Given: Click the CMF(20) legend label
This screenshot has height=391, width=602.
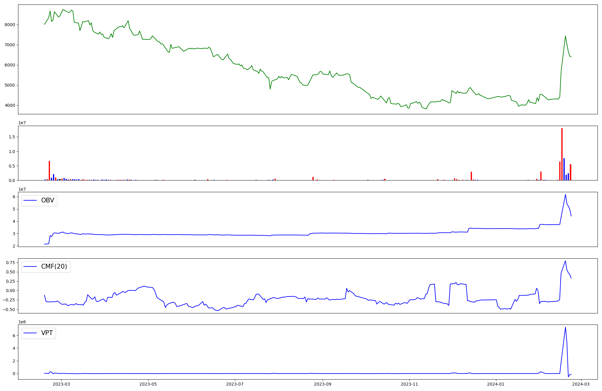Looking at the screenshot, I should coord(54,267).
